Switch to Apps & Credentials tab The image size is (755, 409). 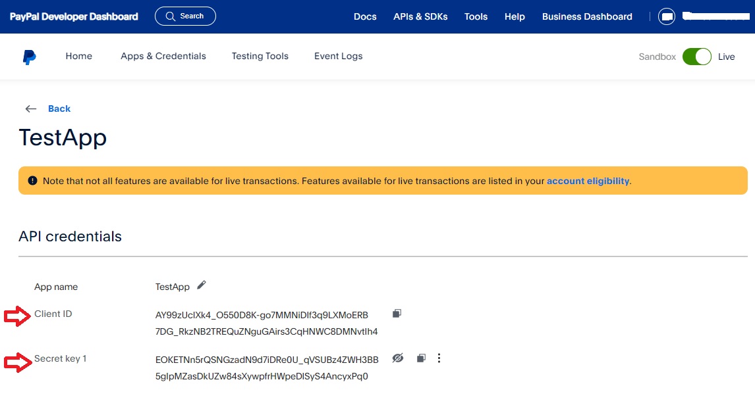tap(163, 57)
